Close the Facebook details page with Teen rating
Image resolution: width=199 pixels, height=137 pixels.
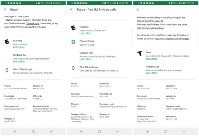[x=138, y=9]
